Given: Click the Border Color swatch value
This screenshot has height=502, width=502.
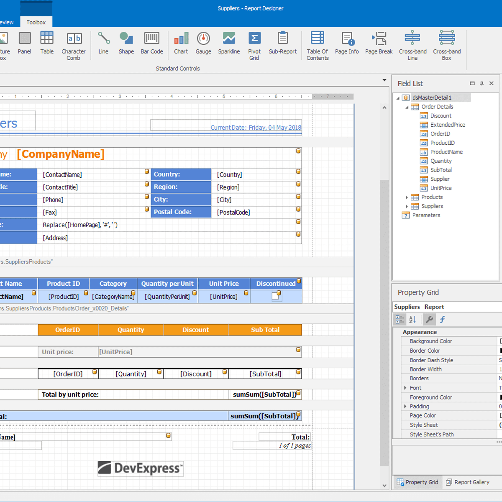Looking at the screenshot, I should [500, 351].
